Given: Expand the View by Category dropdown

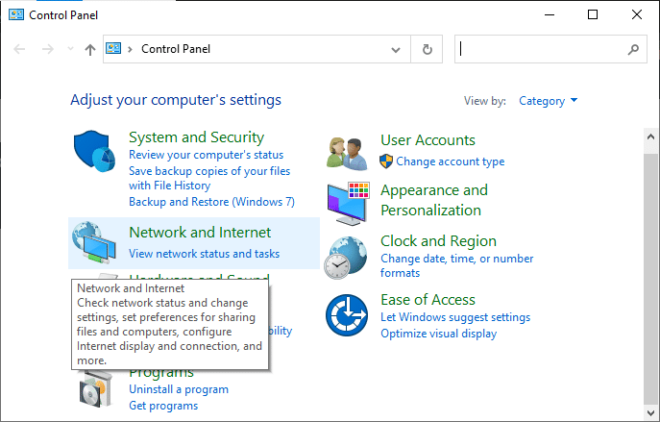Looking at the screenshot, I should (x=548, y=101).
